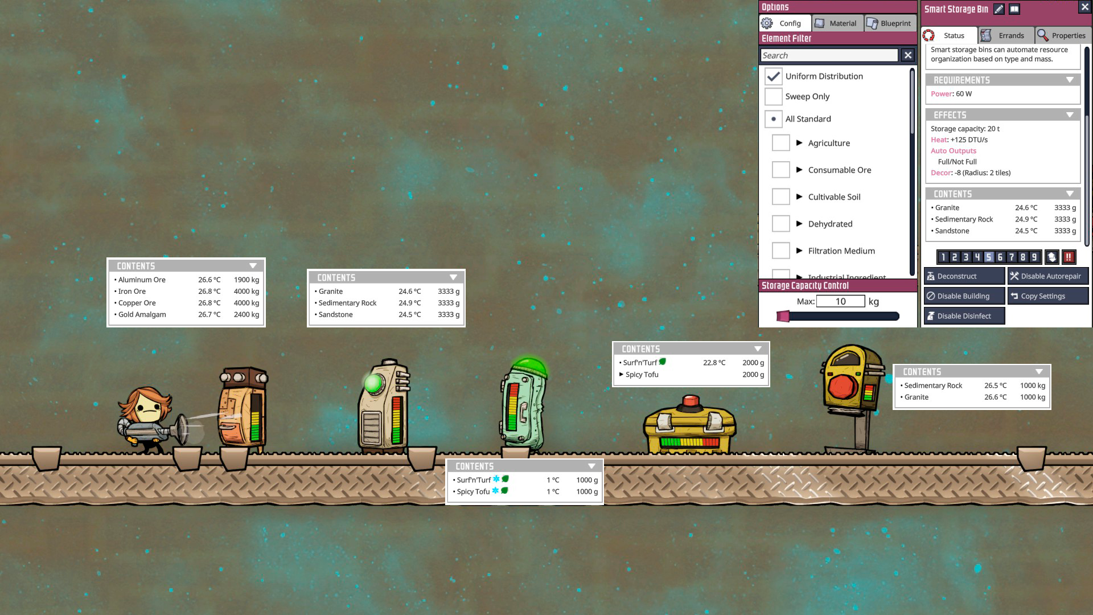Click the magnifier icon on Properties tab
The height and width of the screenshot is (615, 1093).
pyautogui.click(x=1043, y=35)
